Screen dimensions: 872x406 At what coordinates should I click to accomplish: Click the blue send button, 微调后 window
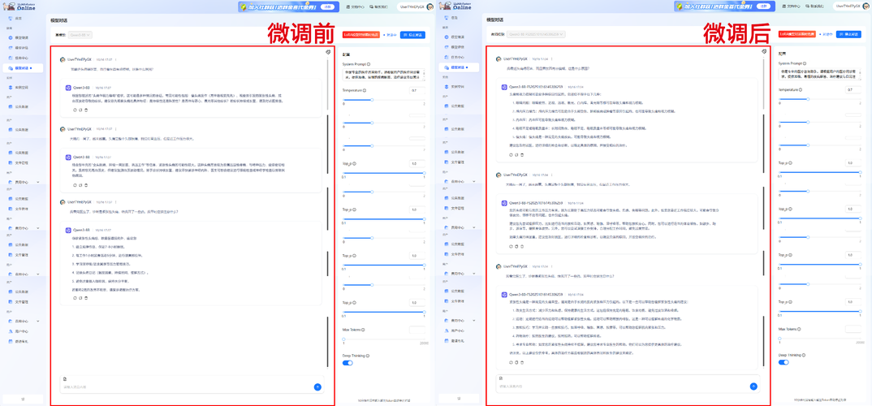coord(753,386)
